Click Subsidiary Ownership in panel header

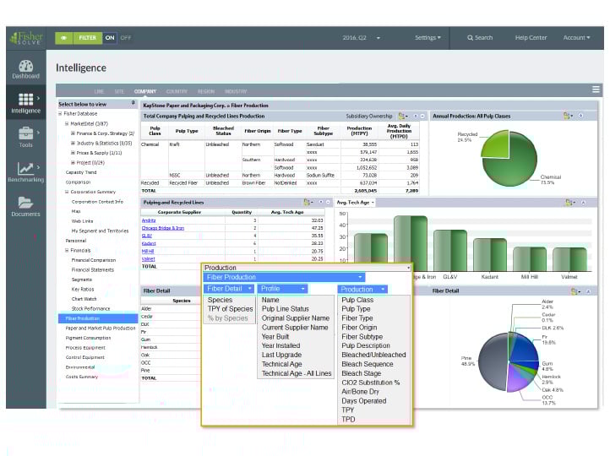(x=369, y=117)
